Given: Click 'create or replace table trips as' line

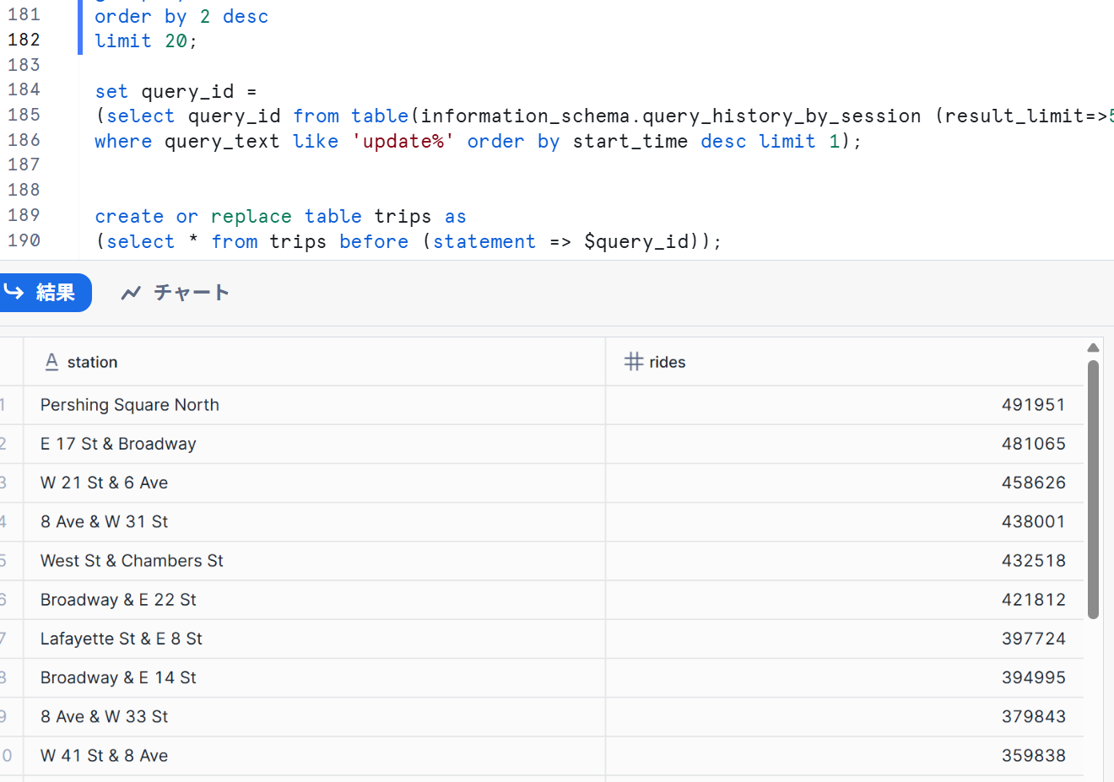Looking at the screenshot, I should tap(280, 217).
